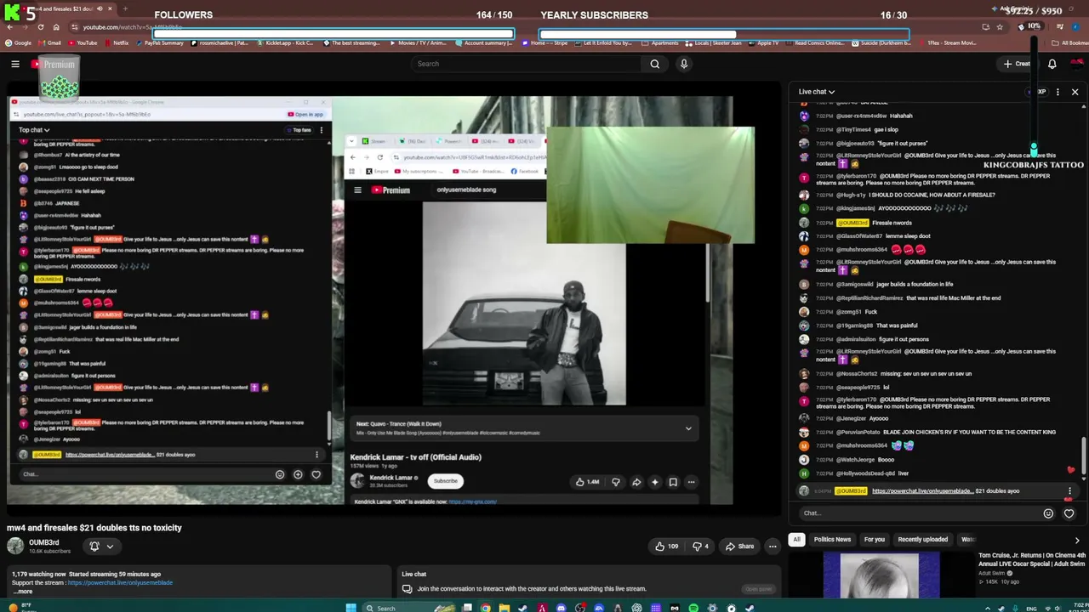This screenshot has height=612, width=1089.
Task: Send a heart reaction in live chat
Action: pyautogui.click(x=1069, y=513)
